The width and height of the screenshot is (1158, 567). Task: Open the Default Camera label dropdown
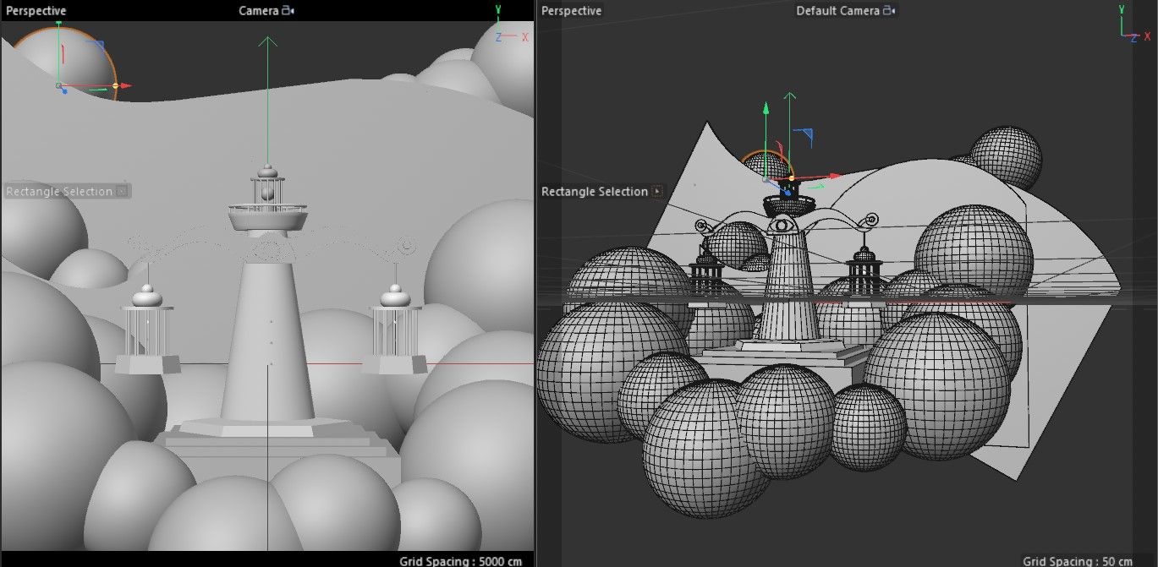point(837,11)
